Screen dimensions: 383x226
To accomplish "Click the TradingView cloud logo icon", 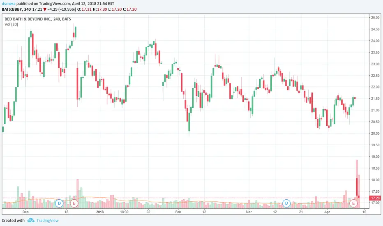I will 31,220.
